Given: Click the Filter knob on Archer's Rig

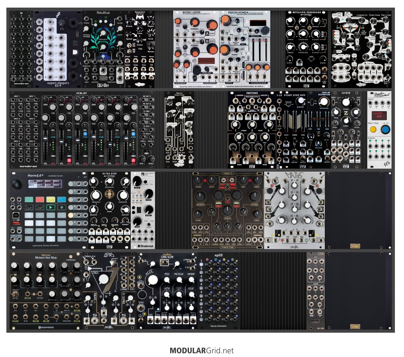Looking at the screenshot, I should [149, 194].
